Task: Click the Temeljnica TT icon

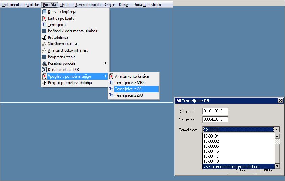Action: pos(44,25)
